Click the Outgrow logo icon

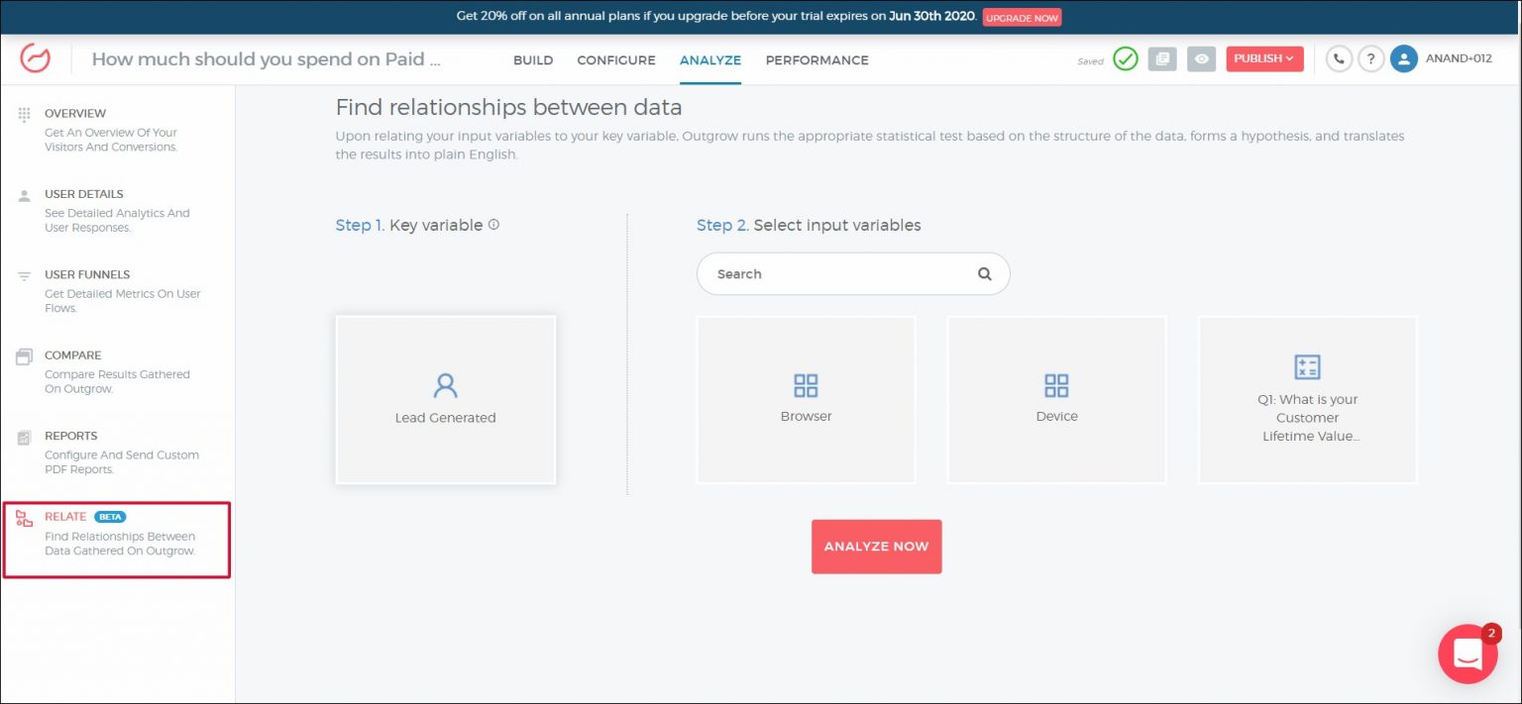[x=36, y=59]
